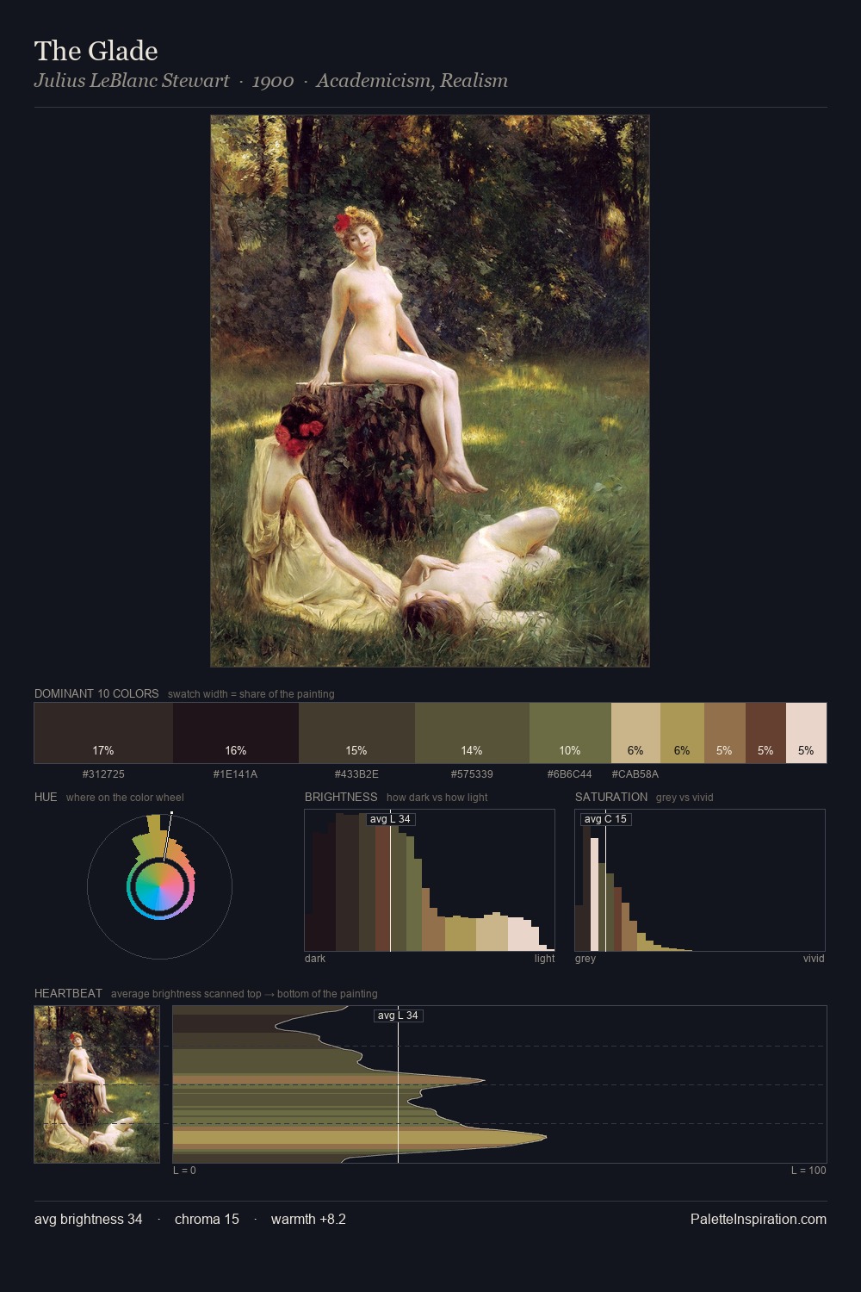This screenshot has height=1292, width=861.
Task: Click the 'L = 100' heartbeat axis label
Action: [x=808, y=1171]
